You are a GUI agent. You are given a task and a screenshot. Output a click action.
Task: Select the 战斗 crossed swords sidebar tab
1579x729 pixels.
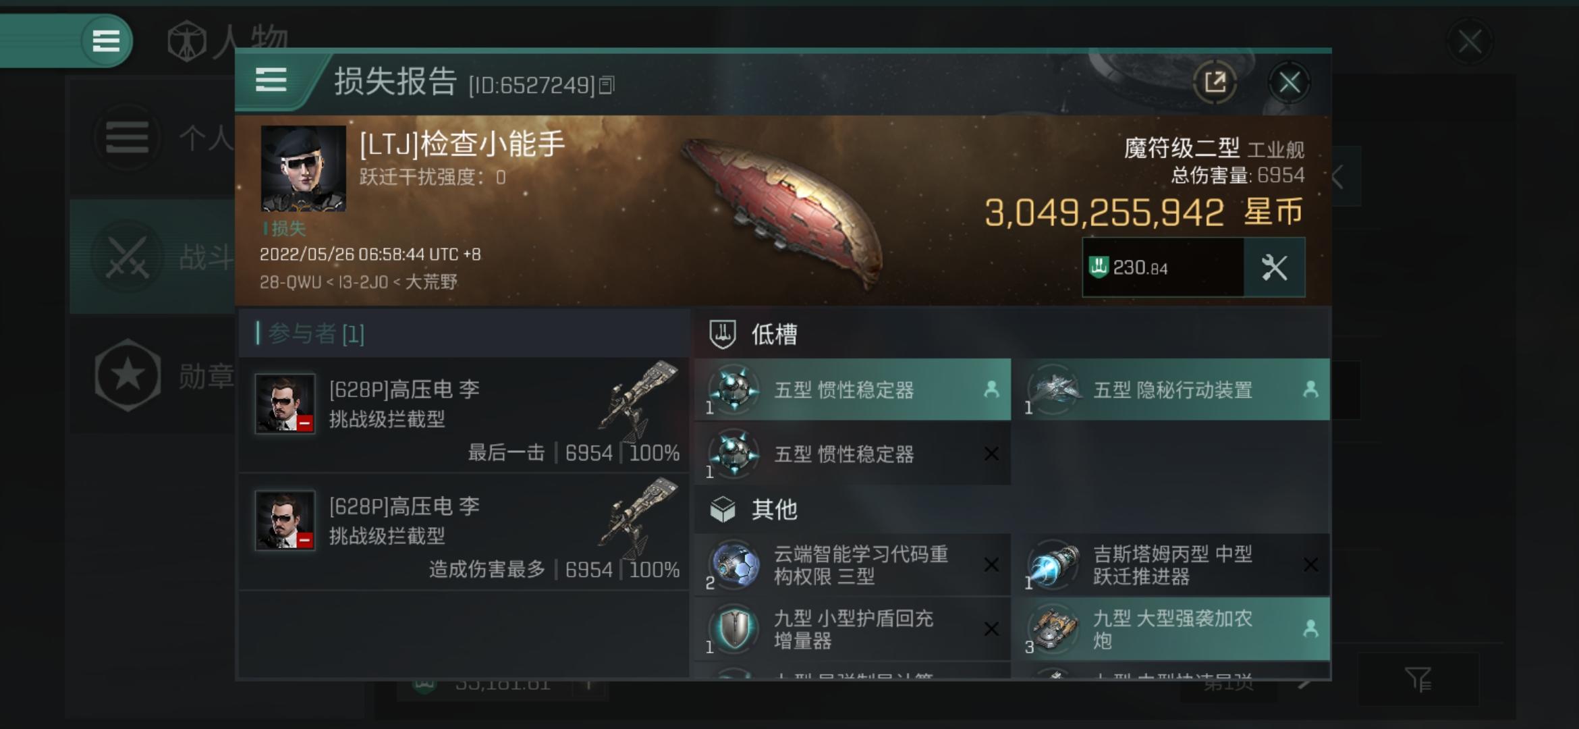coord(153,256)
